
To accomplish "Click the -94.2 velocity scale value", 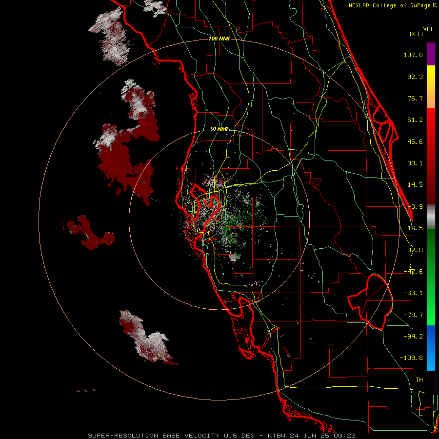I will [x=413, y=336].
